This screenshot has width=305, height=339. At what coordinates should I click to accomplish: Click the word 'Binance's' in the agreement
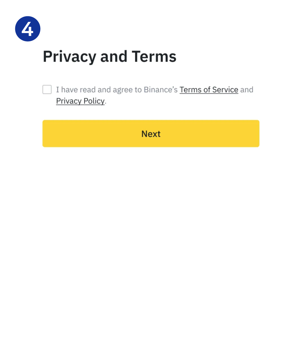click(x=160, y=90)
